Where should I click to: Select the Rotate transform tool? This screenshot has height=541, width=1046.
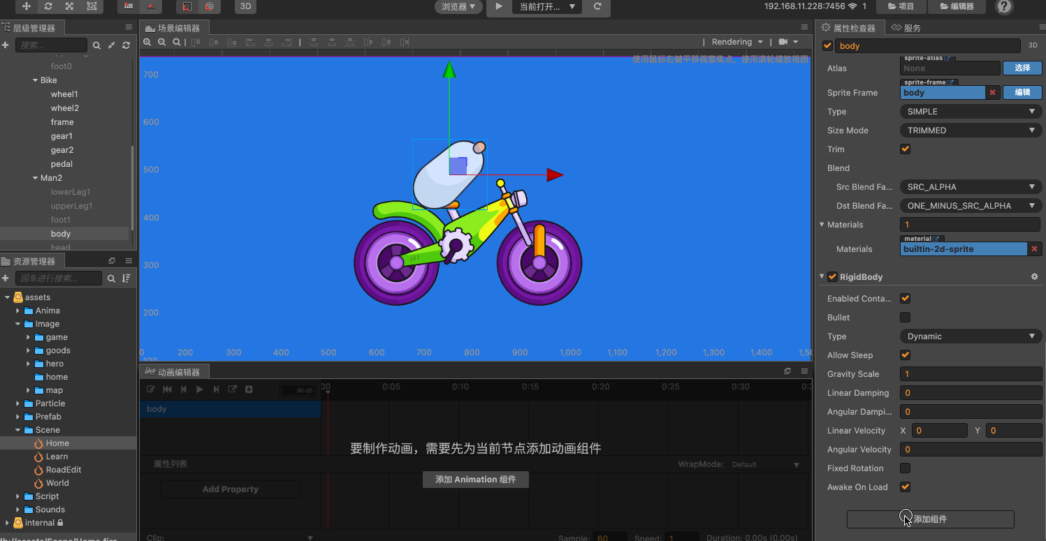pyautogui.click(x=48, y=6)
